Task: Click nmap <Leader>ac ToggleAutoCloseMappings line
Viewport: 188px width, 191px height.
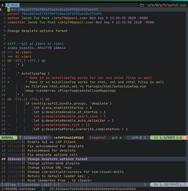Action: (x=71, y=91)
